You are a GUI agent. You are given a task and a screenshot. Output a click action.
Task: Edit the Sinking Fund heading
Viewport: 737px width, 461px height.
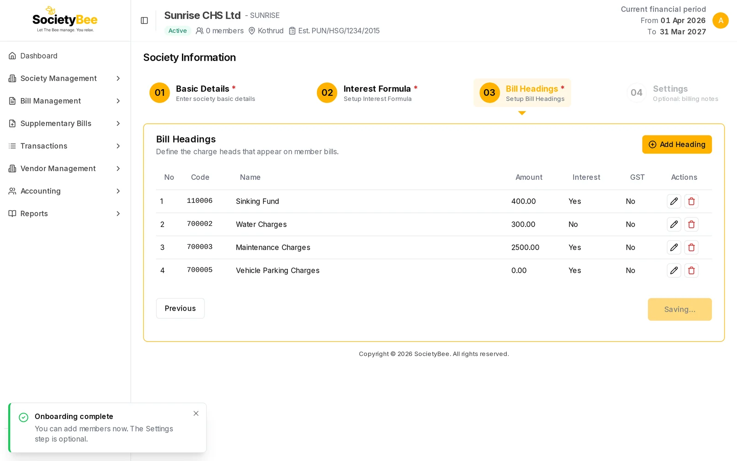click(x=674, y=201)
